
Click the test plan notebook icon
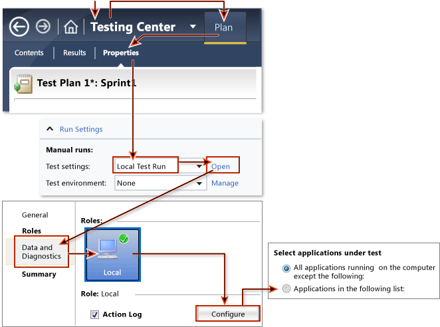click(x=23, y=84)
